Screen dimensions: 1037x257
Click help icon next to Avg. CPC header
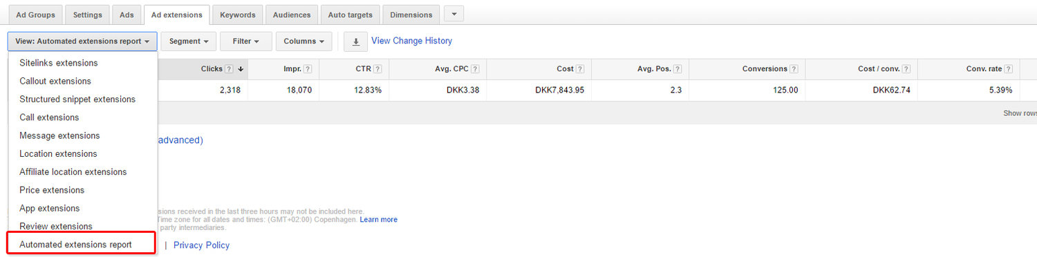(x=476, y=69)
